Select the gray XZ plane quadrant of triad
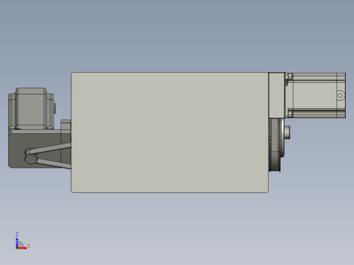354x265 pixels. [x=20, y=244]
